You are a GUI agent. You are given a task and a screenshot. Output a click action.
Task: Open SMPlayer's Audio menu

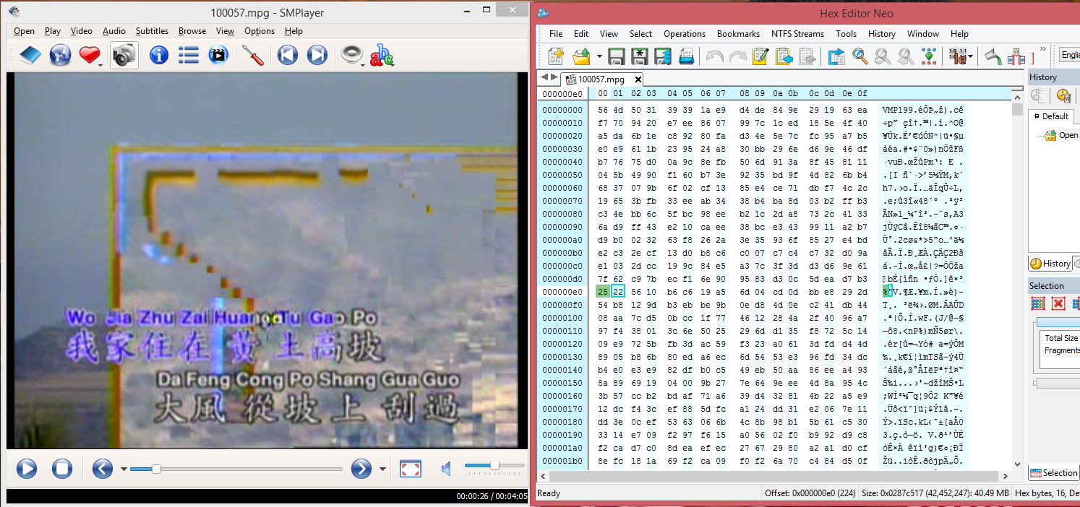click(x=113, y=31)
